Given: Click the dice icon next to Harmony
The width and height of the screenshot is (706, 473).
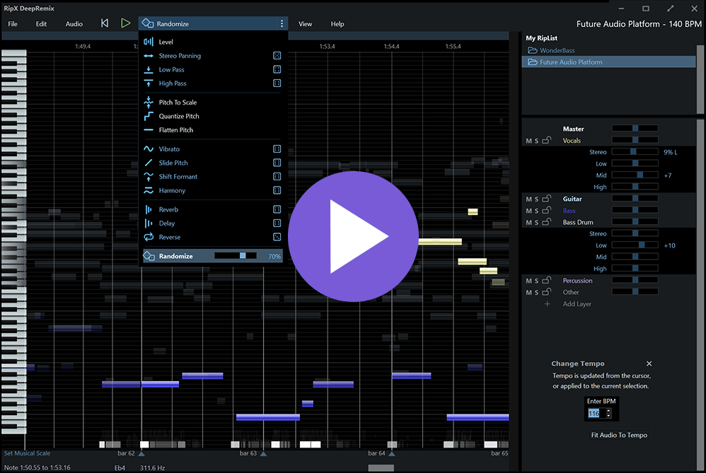Looking at the screenshot, I should 277,190.
